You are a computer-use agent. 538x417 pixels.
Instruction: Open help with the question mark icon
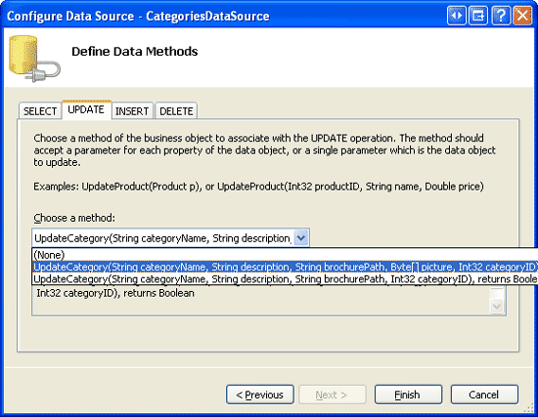[500, 16]
